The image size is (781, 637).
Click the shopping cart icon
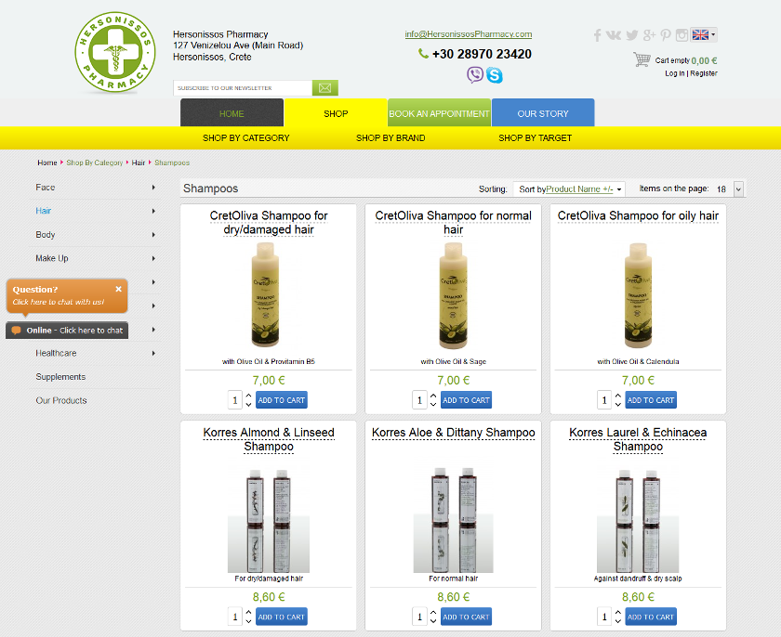click(642, 59)
